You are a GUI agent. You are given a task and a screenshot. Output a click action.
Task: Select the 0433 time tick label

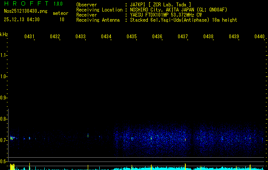coord(81,37)
